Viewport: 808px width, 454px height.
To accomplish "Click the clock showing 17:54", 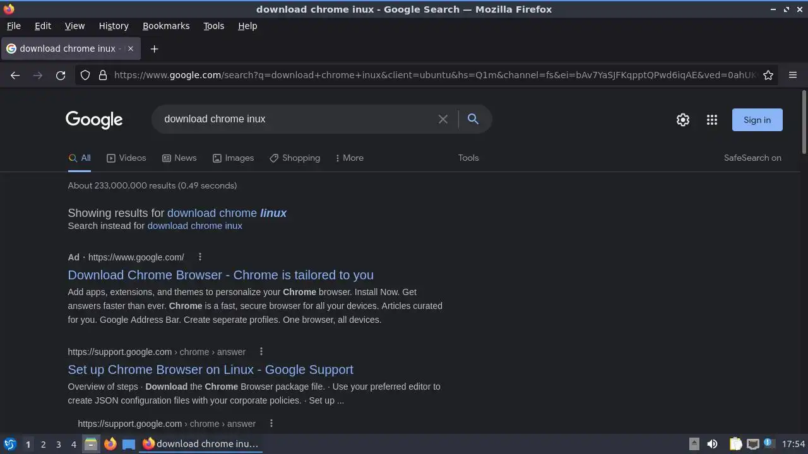I will click(793, 444).
